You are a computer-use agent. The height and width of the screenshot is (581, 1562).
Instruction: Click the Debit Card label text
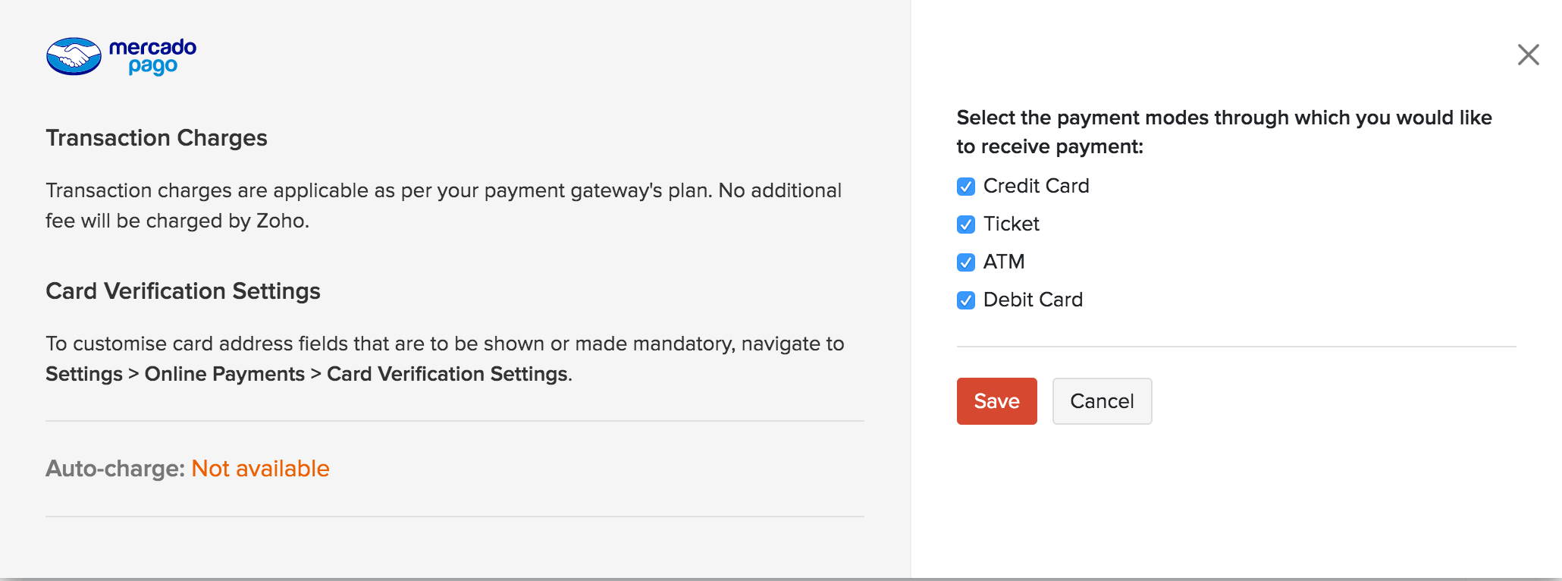[x=1032, y=300]
